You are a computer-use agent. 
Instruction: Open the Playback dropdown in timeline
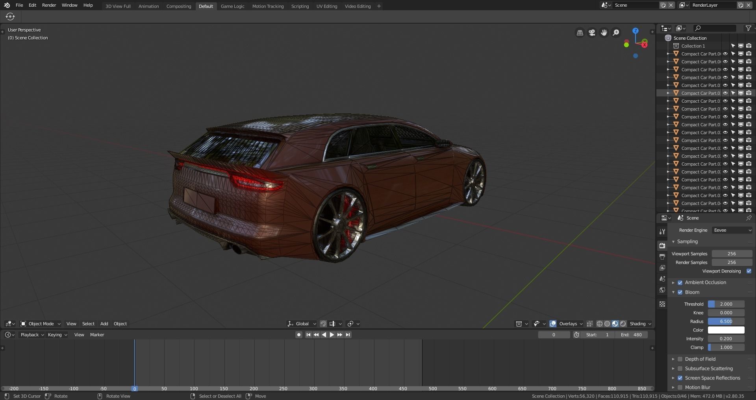tap(32, 335)
